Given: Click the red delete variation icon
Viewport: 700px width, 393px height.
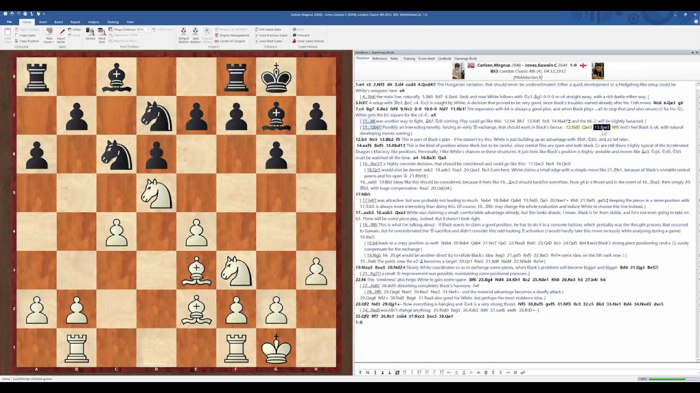Looking at the screenshot, I should (x=367, y=372).
